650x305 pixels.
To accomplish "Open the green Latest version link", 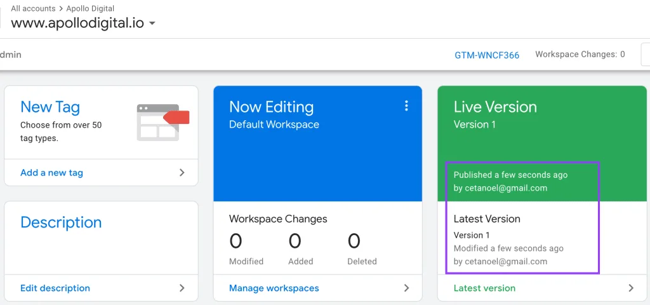I will click(x=484, y=288).
